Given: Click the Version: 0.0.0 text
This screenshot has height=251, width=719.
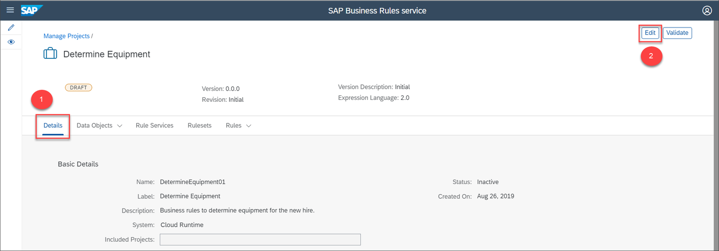Looking at the screenshot, I should (221, 89).
